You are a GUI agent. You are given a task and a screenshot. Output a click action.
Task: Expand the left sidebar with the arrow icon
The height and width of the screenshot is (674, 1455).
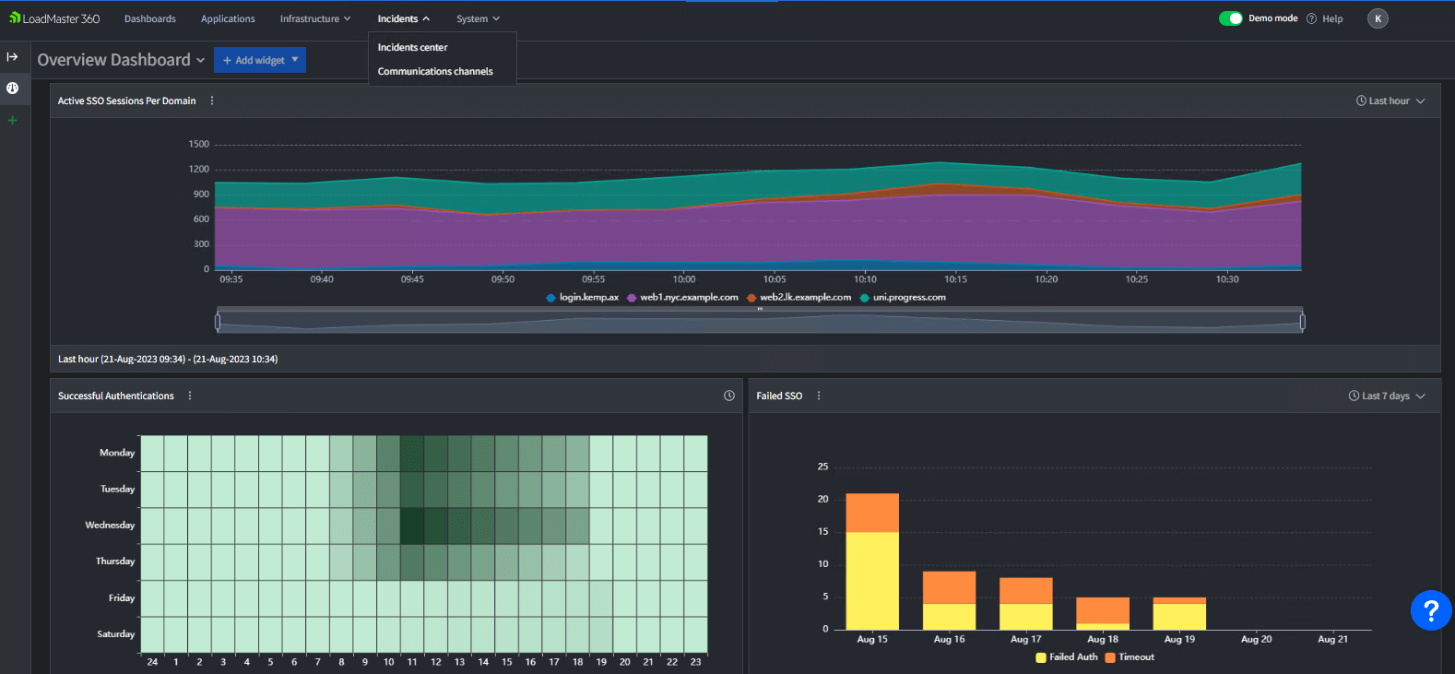[12, 57]
